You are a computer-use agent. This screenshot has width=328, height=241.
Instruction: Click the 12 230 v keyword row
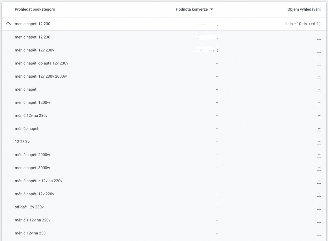point(22,142)
